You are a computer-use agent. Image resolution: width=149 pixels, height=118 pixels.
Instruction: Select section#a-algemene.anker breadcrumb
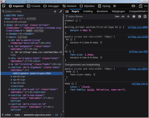coord(38,115)
